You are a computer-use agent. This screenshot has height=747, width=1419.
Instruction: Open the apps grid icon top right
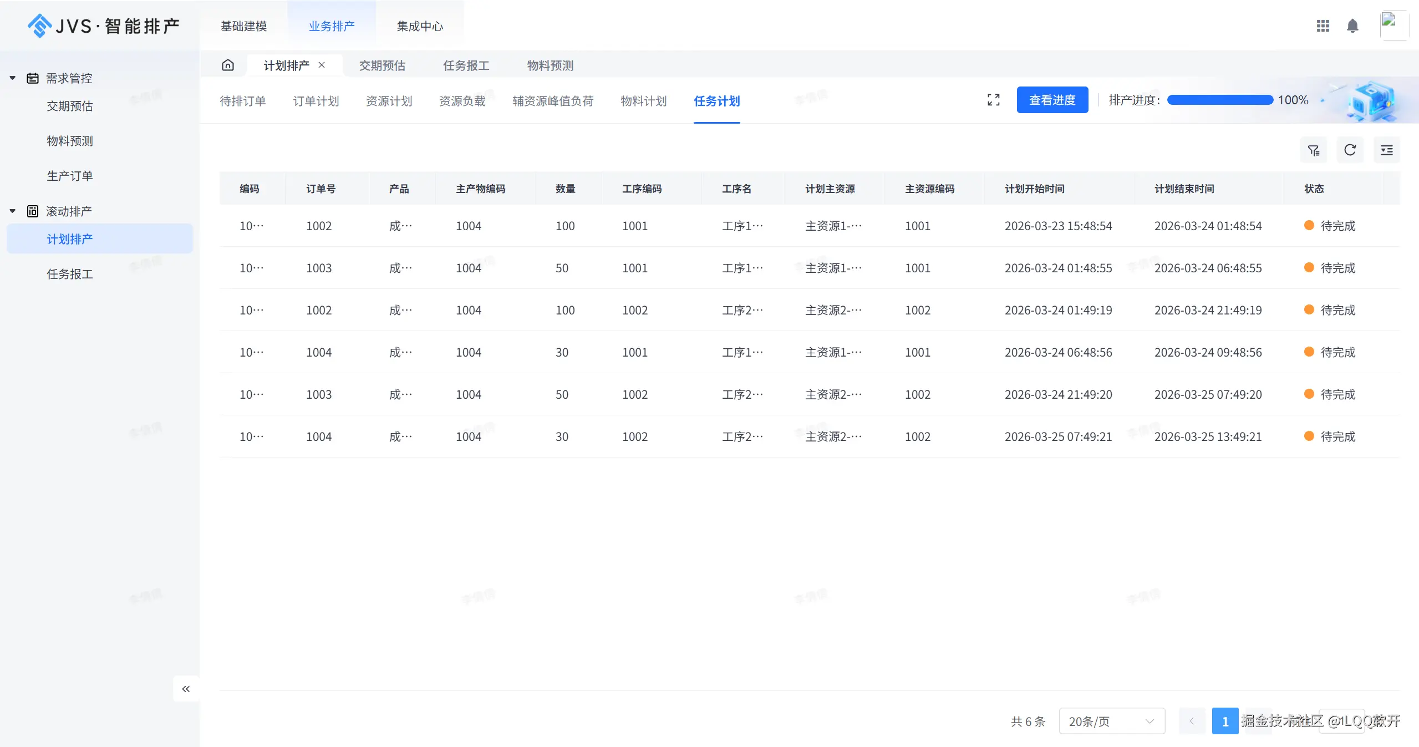point(1323,26)
